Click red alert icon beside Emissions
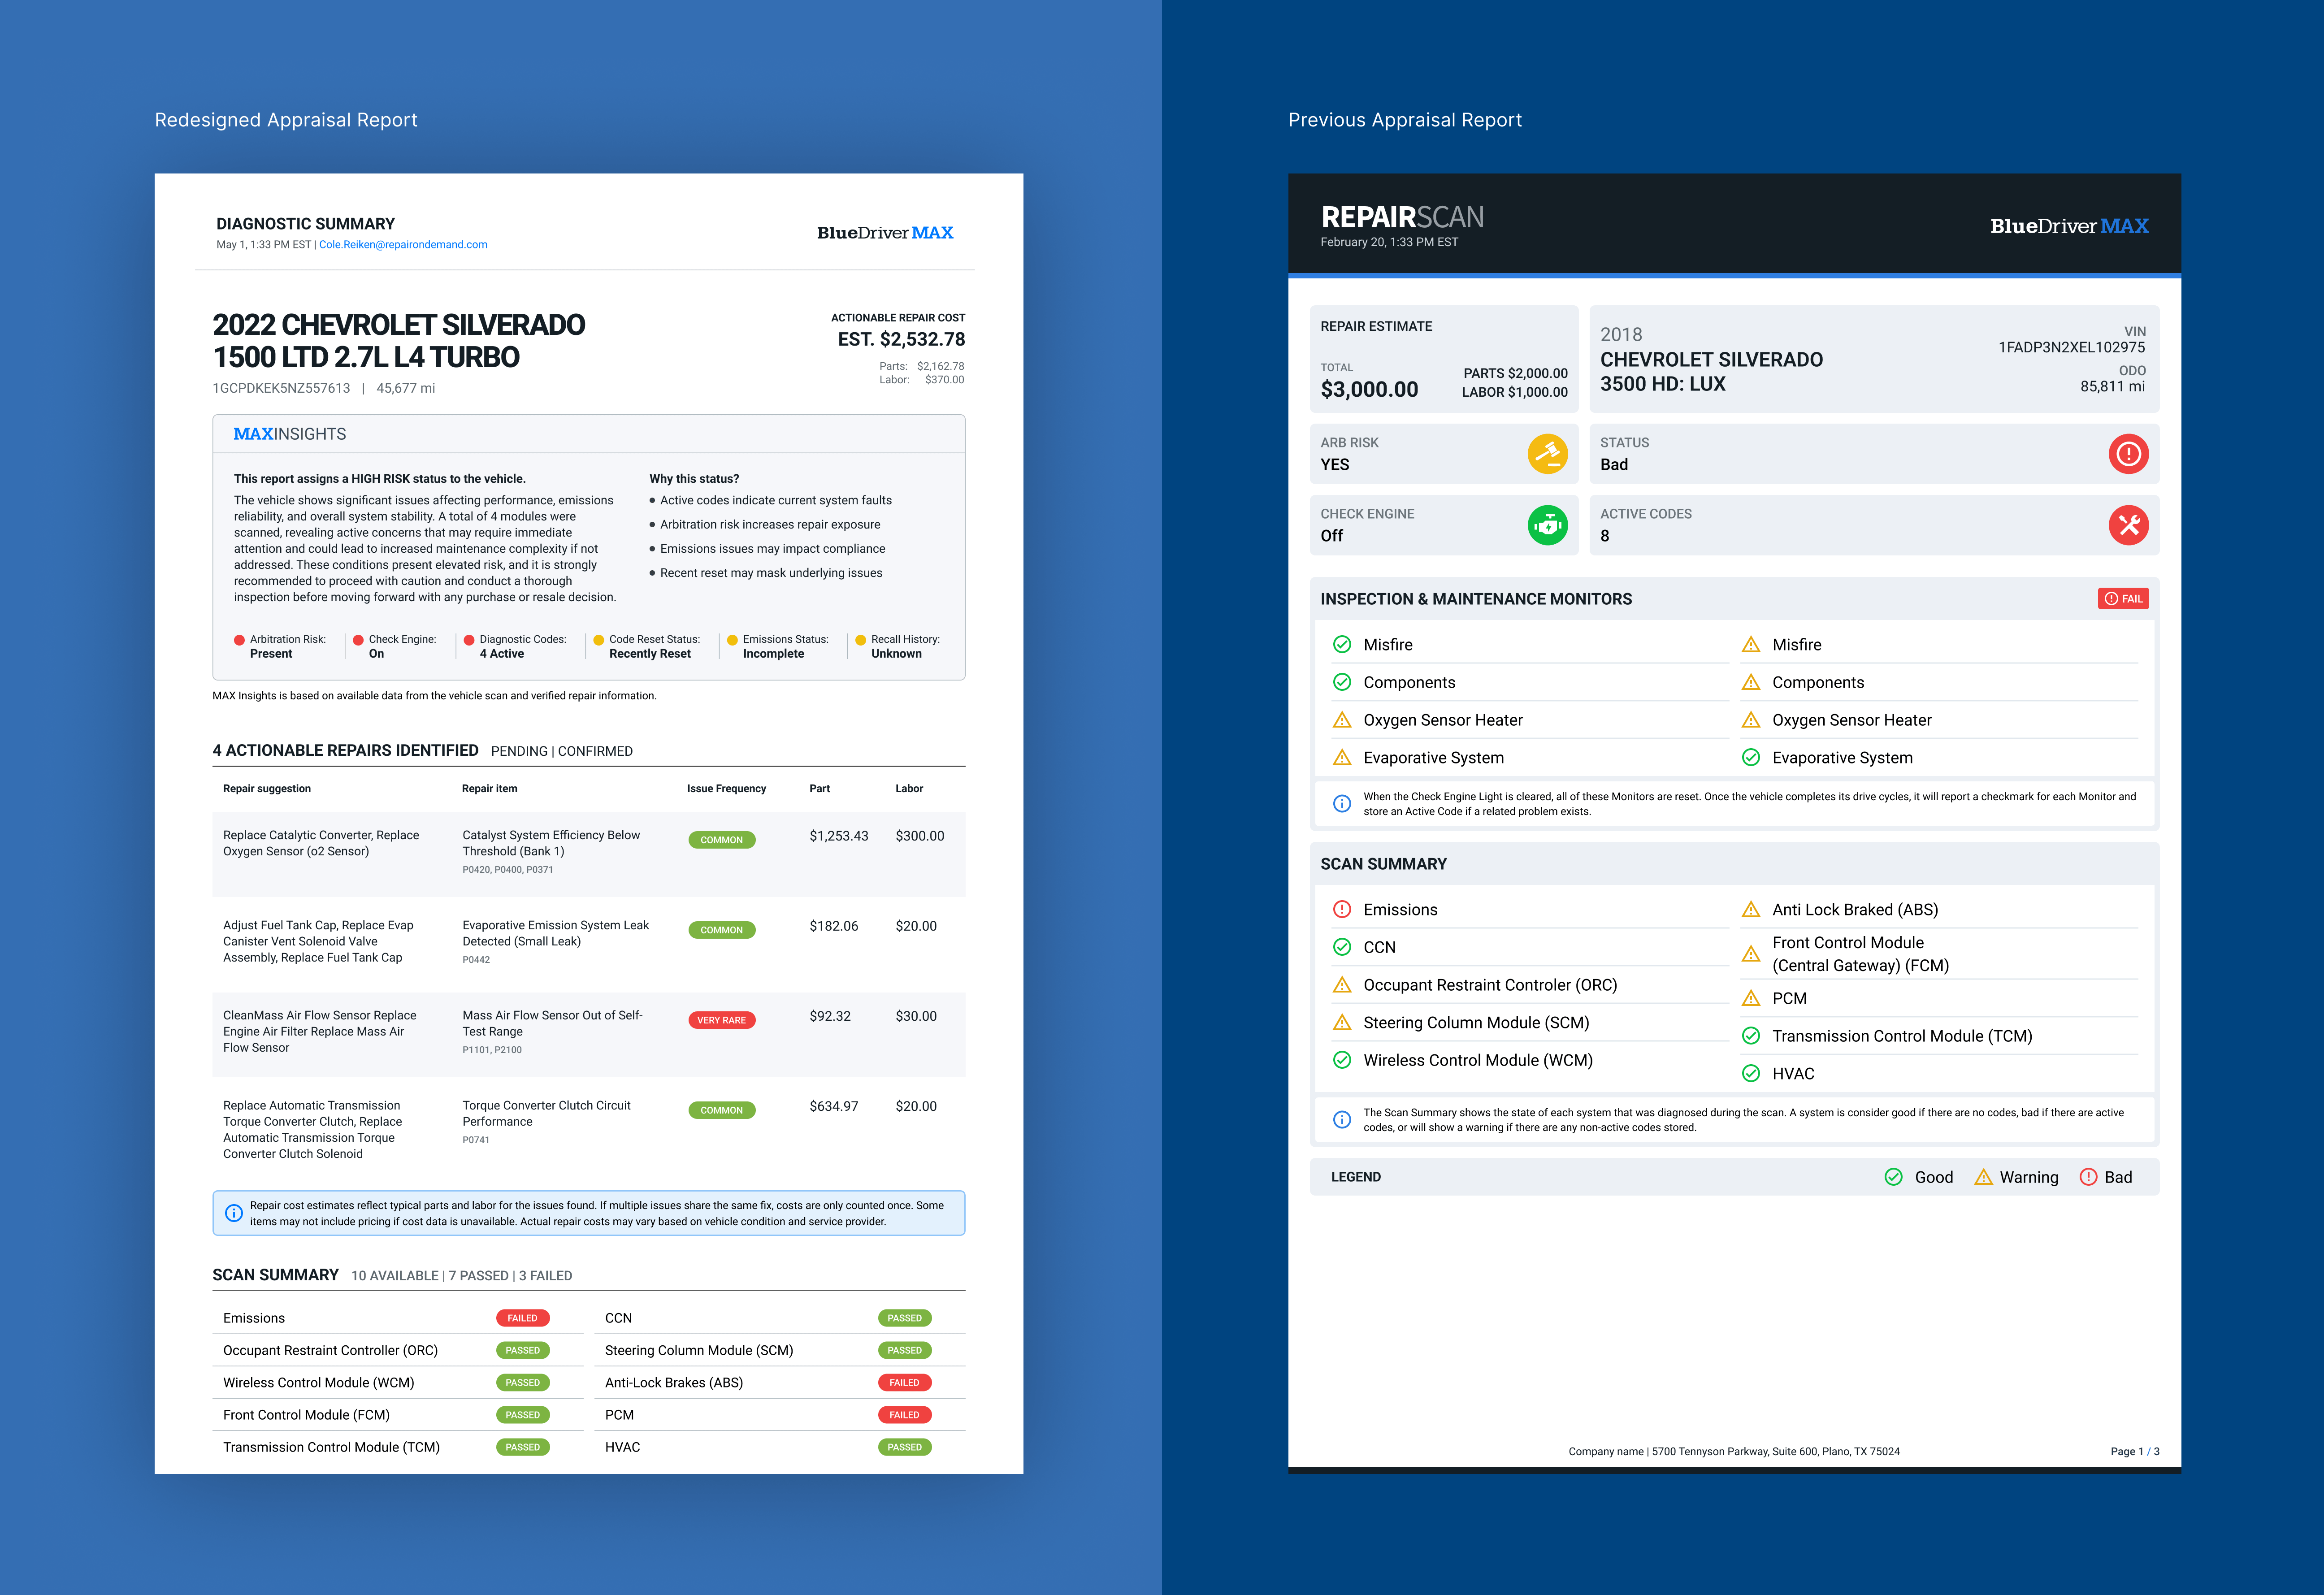The height and width of the screenshot is (1595, 2324). click(x=1342, y=910)
